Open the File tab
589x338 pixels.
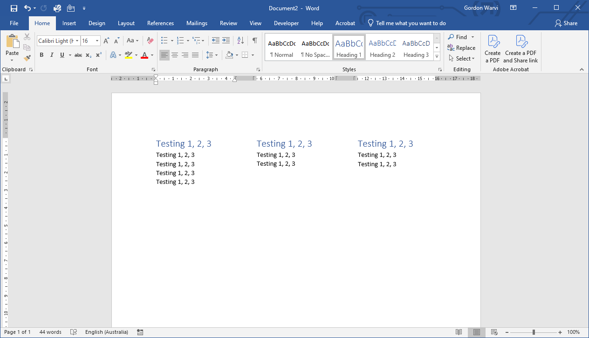[14, 23]
